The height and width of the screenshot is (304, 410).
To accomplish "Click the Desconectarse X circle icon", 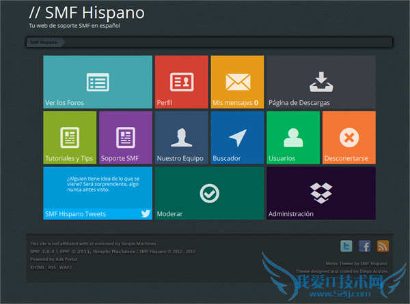I will (x=349, y=138).
